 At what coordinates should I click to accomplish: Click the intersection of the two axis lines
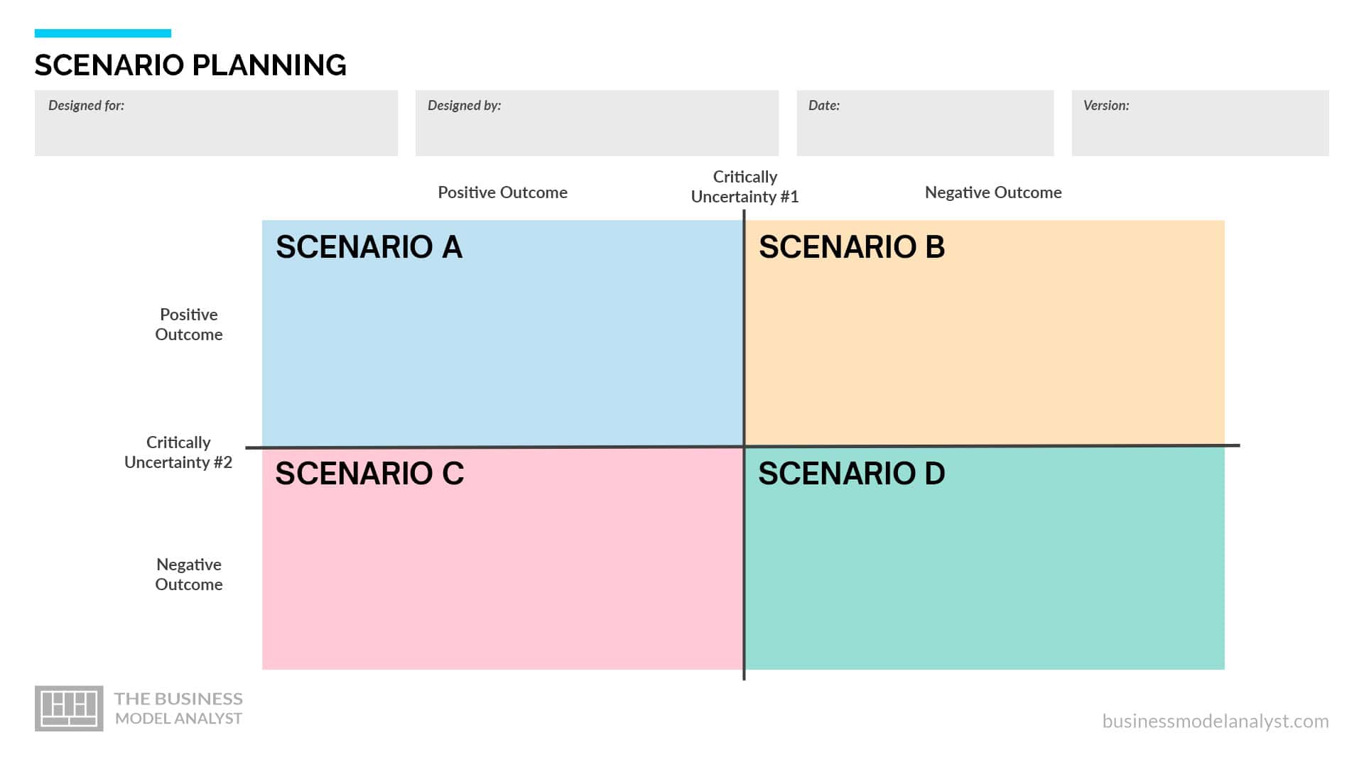pos(744,447)
